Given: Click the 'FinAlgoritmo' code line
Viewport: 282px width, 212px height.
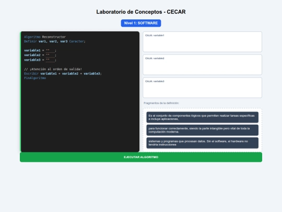Looking at the screenshot, I should [x=35, y=78].
